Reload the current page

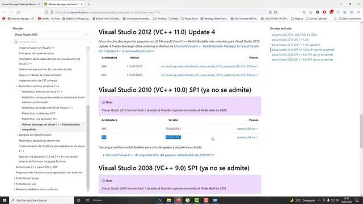click(18, 12)
